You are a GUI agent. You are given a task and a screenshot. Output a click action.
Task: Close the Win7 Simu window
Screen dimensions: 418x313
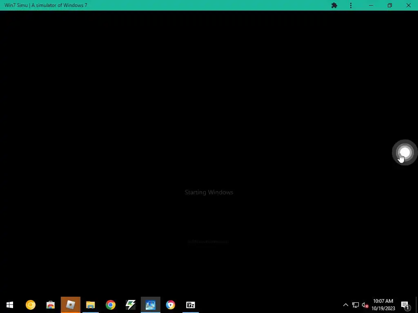click(x=408, y=5)
